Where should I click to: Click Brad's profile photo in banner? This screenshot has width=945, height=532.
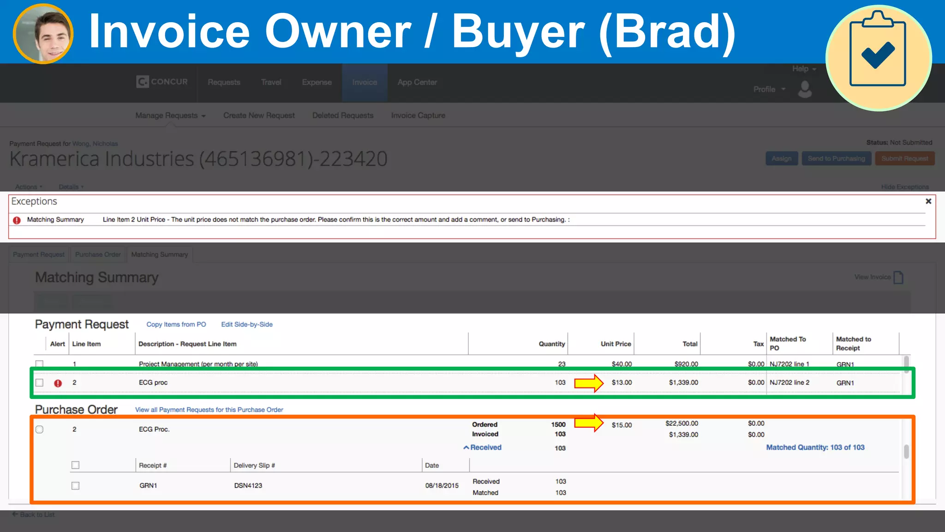(x=43, y=33)
